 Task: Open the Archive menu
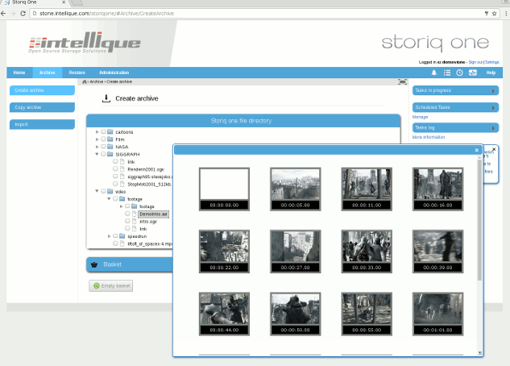coord(48,73)
